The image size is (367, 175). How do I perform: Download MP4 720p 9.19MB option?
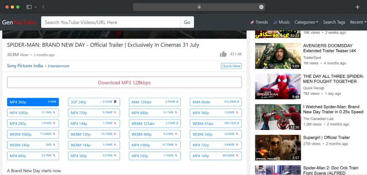94,113
